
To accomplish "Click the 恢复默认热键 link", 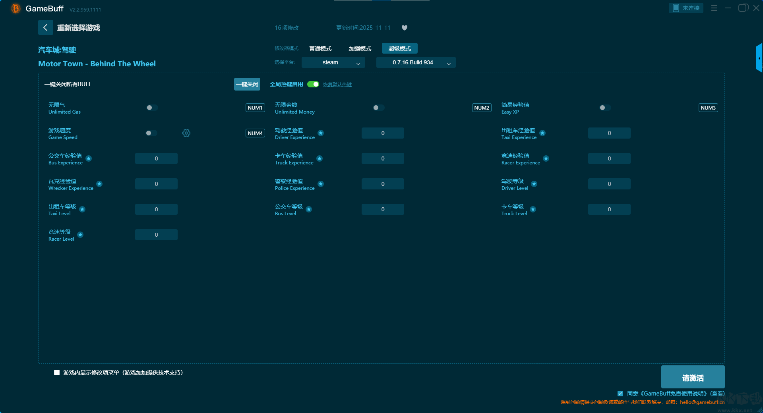I will pyautogui.click(x=337, y=85).
